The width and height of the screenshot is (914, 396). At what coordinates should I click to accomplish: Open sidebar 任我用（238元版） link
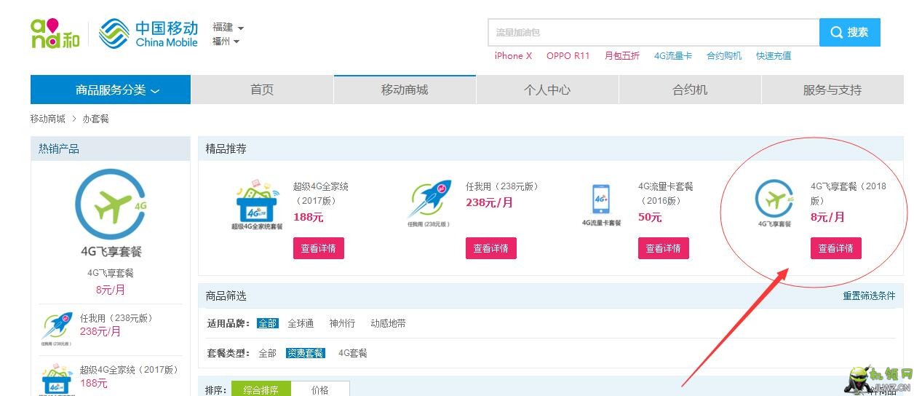pyautogui.click(x=116, y=318)
